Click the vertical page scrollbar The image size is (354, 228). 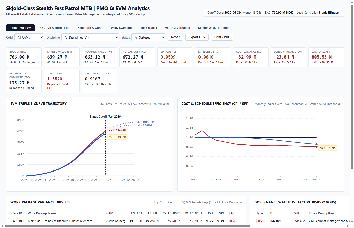pyautogui.click(x=352, y=87)
